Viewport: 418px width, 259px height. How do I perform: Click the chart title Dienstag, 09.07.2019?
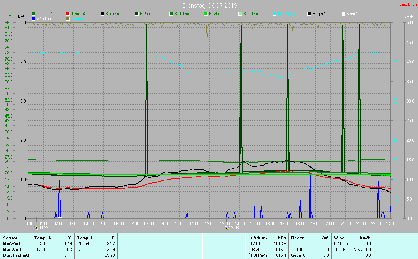pyautogui.click(x=209, y=5)
